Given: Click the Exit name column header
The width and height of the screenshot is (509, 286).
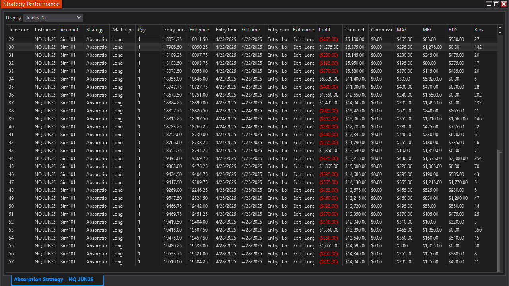Looking at the screenshot, I should click(x=303, y=30).
